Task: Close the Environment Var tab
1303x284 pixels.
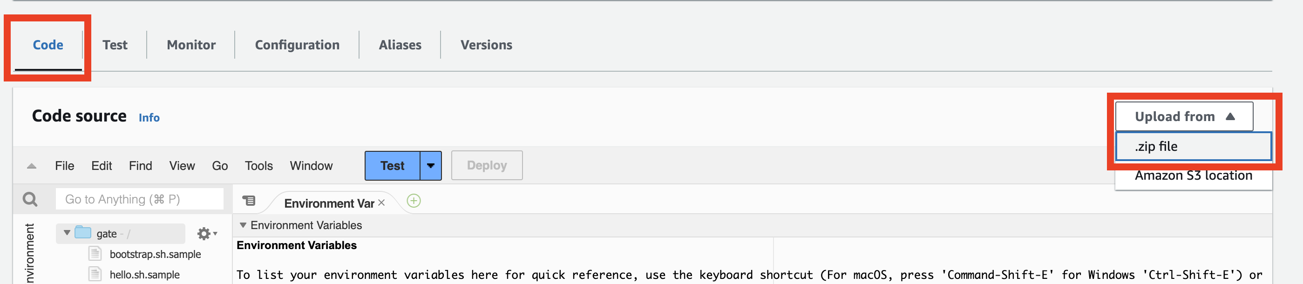Action: (381, 203)
